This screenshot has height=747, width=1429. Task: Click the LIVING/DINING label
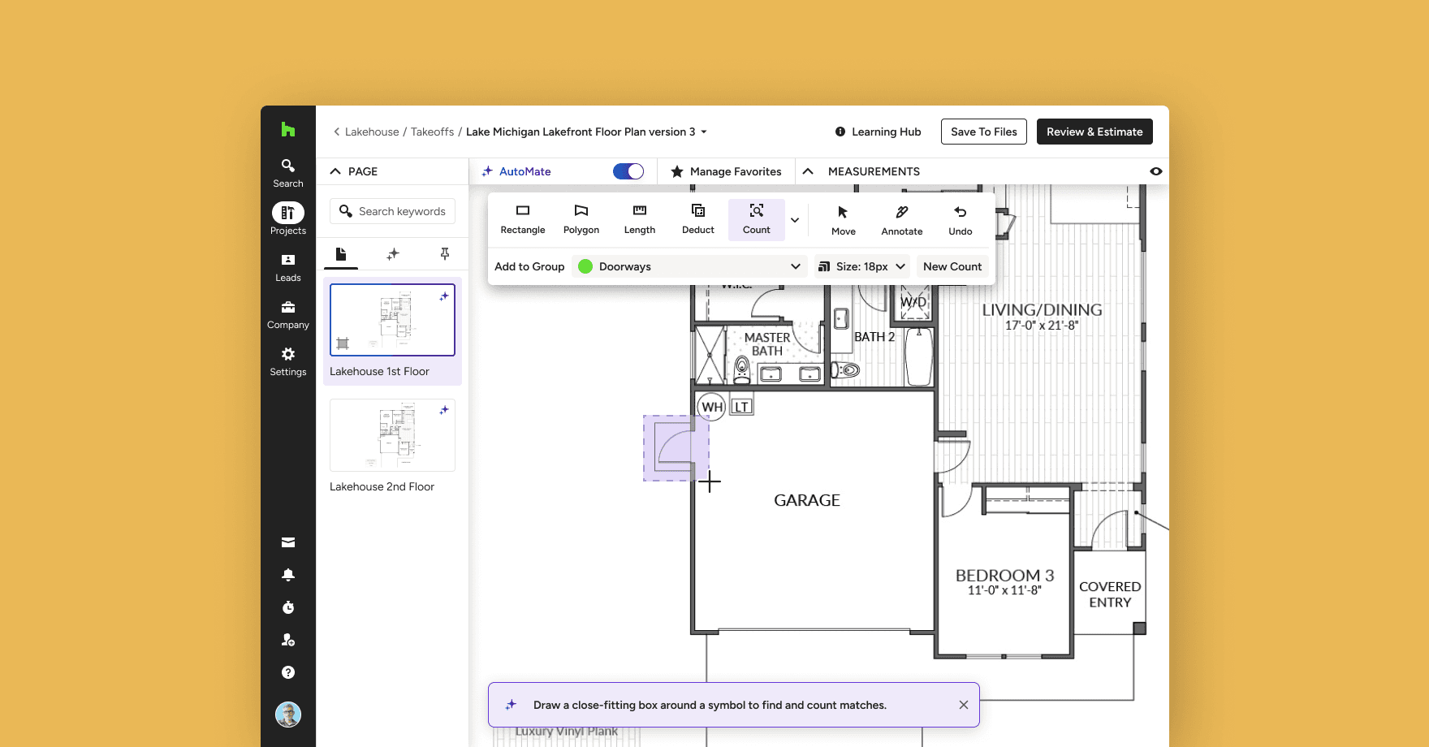tap(1042, 309)
